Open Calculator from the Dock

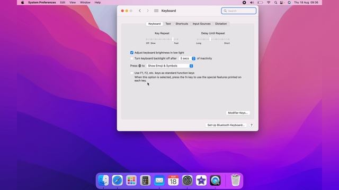[145, 180]
